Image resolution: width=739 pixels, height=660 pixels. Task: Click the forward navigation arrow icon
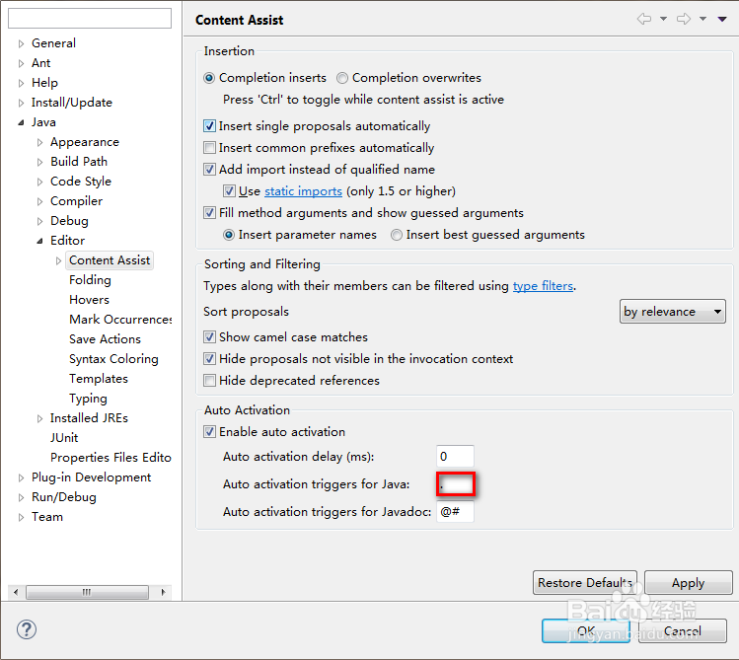(683, 19)
